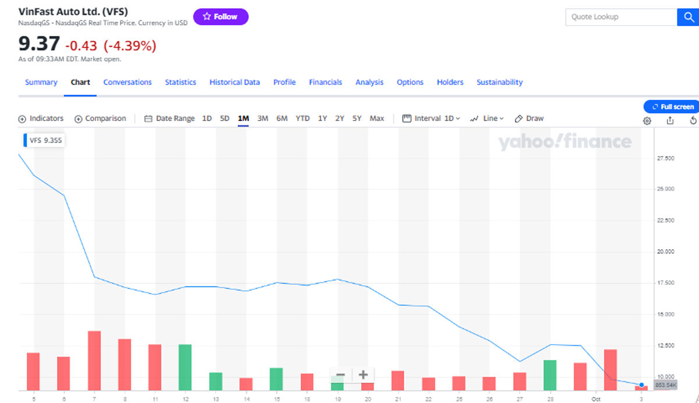The height and width of the screenshot is (403, 699).
Task: Switch to the Financials tab
Action: [325, 82]
